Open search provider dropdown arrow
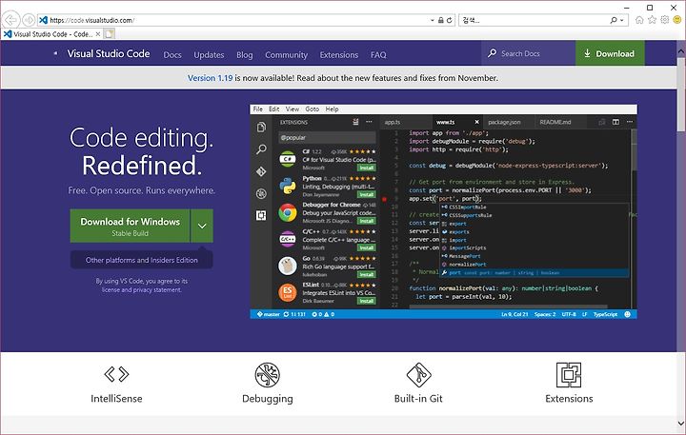Screen dimensions: 686x435 click(x=621, y=20)
